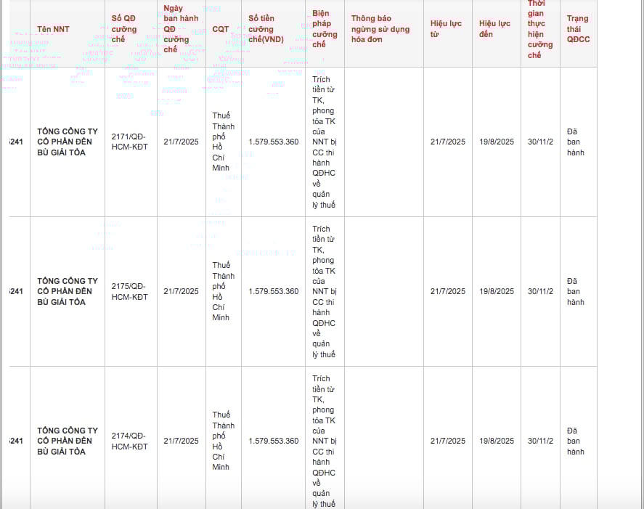Select decision number 2171/QĐ-HCM-KDT

coord(129,142)
